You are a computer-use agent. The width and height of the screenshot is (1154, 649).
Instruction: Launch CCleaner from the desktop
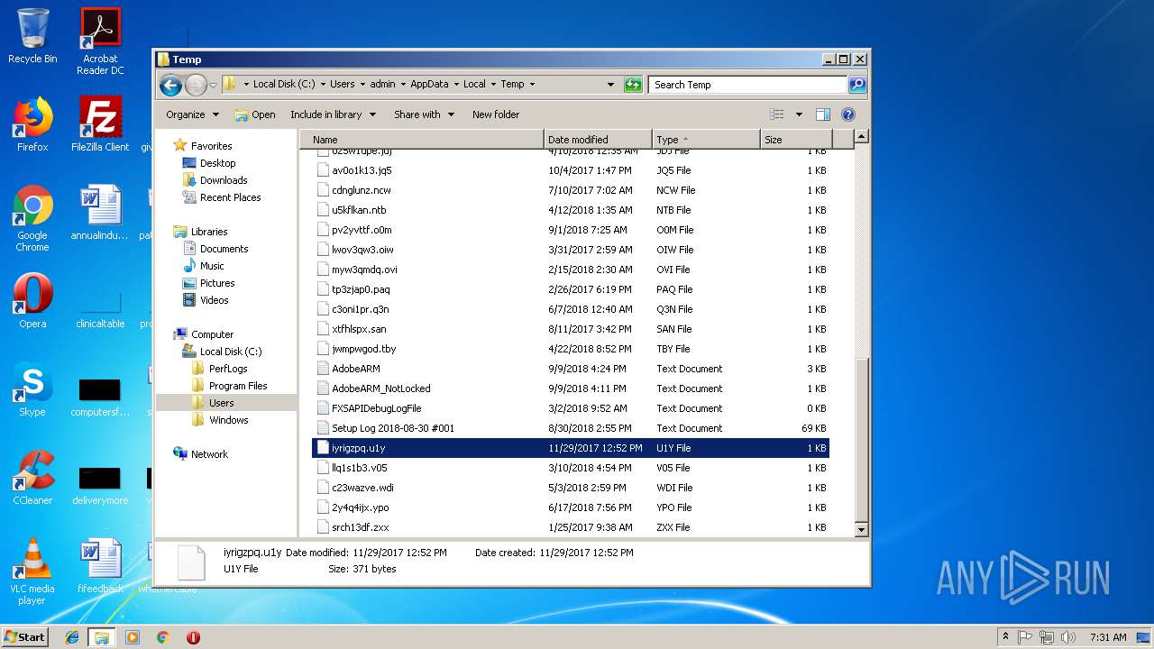pos(32,478)
